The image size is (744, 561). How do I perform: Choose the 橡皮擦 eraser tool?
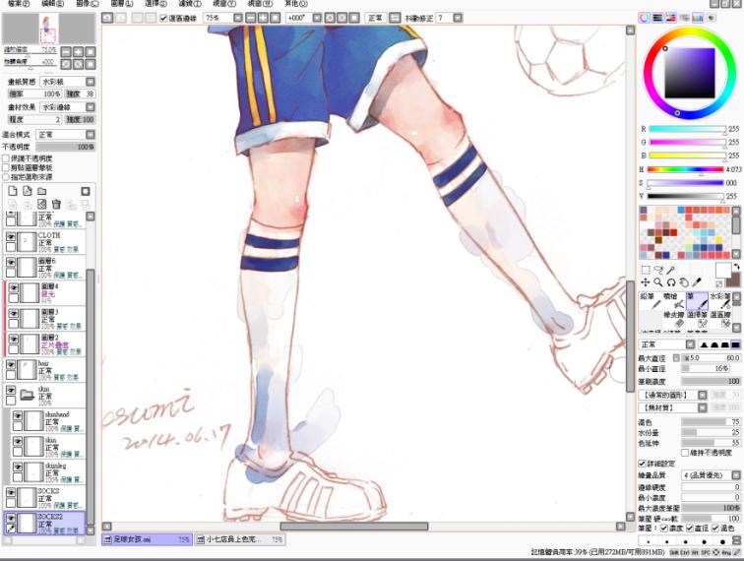click(673, 320)
